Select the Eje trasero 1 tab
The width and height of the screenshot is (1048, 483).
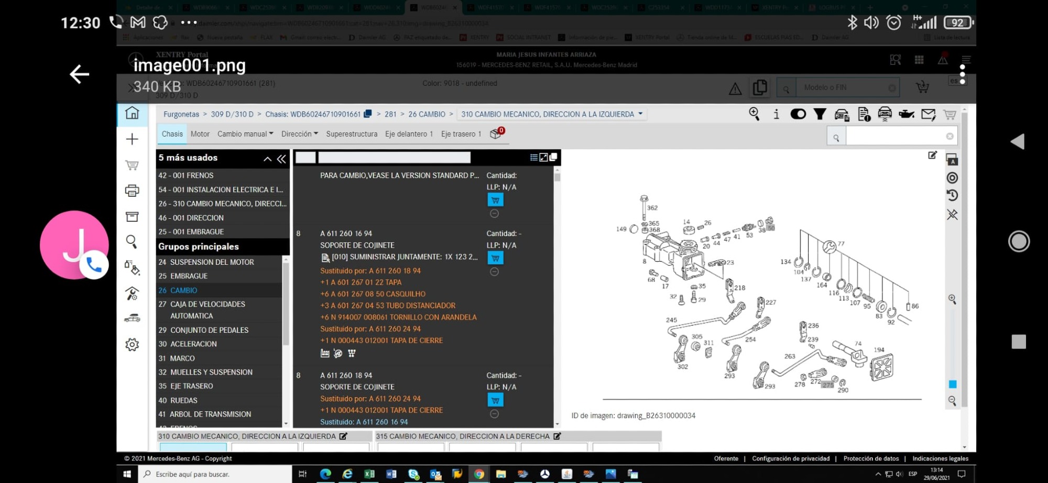pyautogui.click(x=461, y=134)
